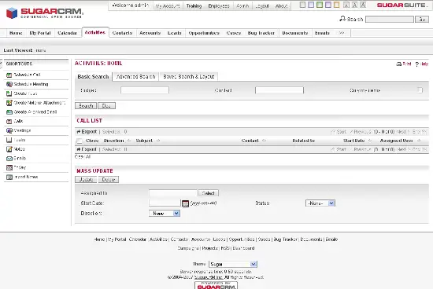433x289 pixels.
Task: Pick the purple theme color swatch
Action: tap(328, 5)
